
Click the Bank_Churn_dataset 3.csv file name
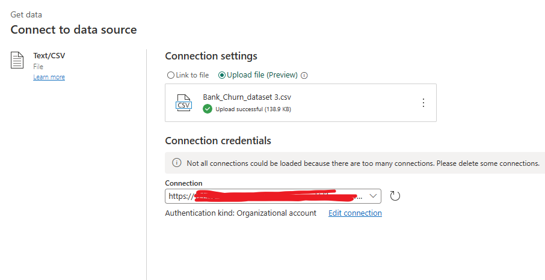(x=247, y=97)
